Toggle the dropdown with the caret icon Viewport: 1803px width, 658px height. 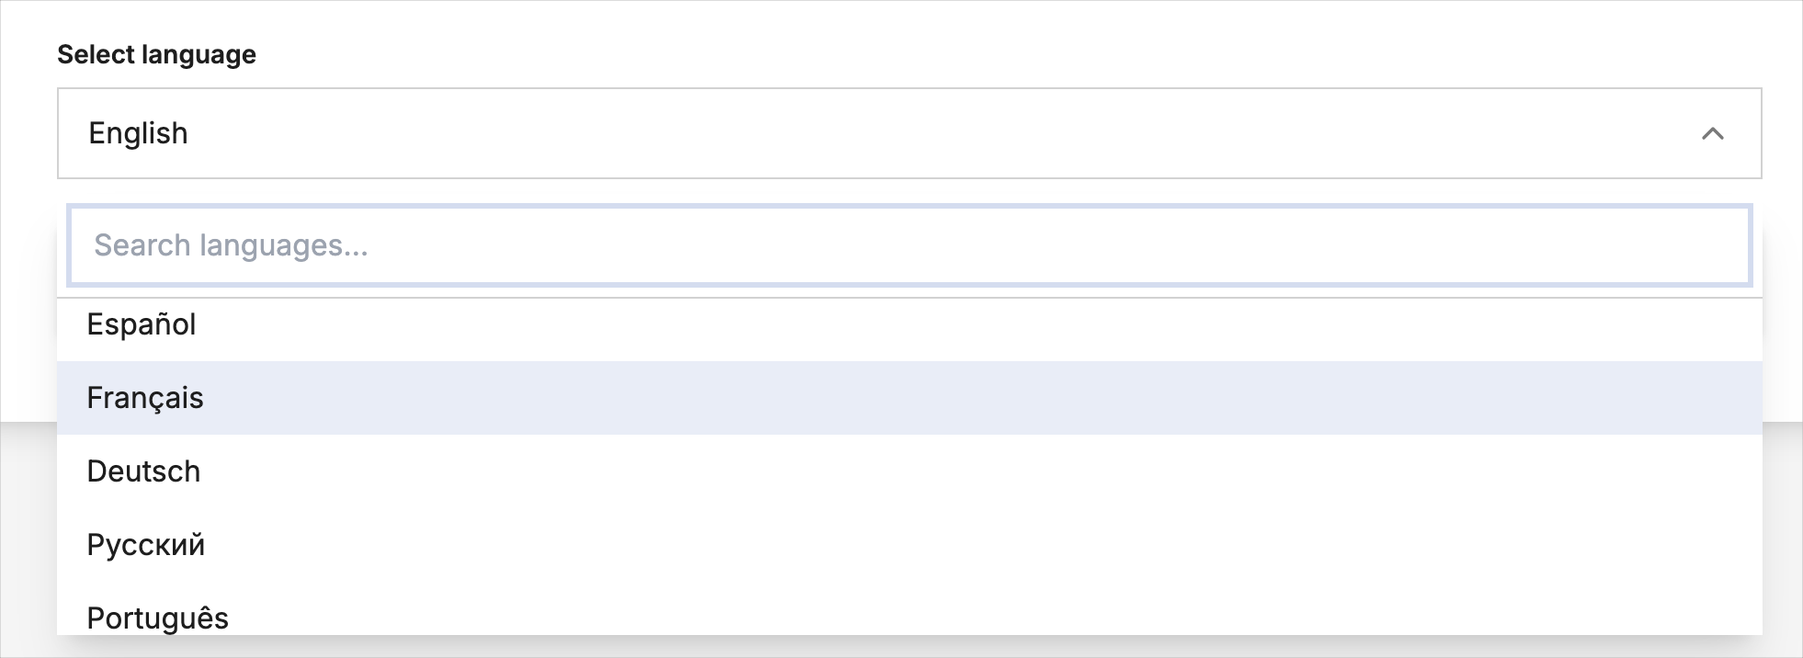1712,134
